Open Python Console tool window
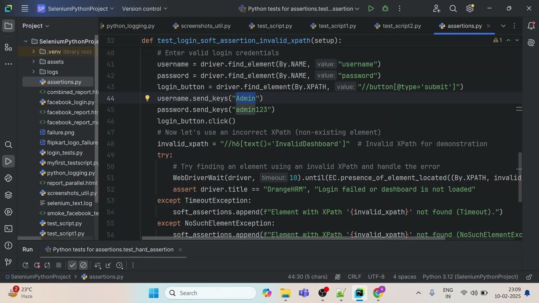The width and height of the screenshot is (539, 303). click(x=8, y=178)
